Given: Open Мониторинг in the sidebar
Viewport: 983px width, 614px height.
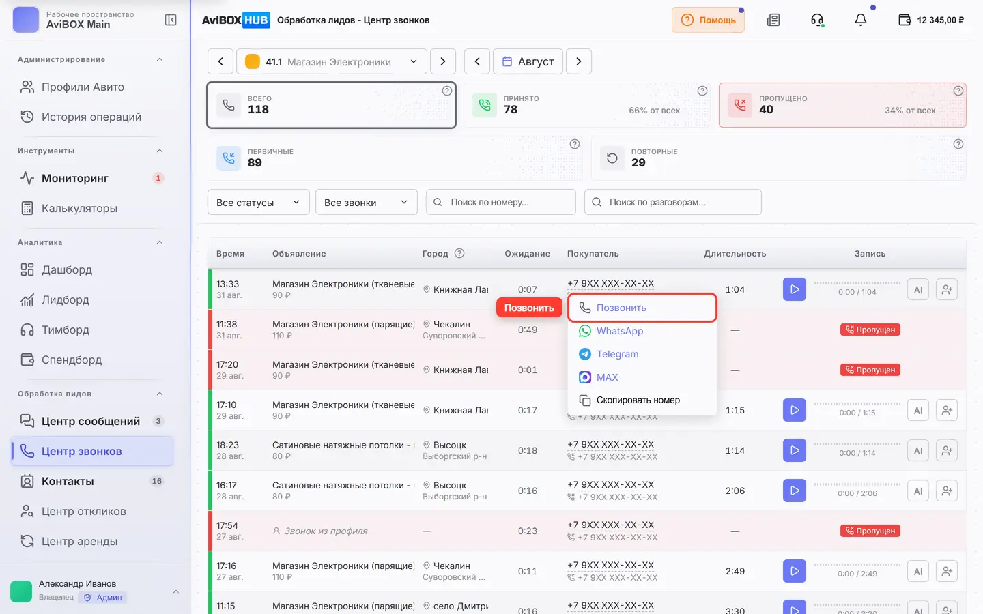Looking at the screenshot, I should point(92,178).
